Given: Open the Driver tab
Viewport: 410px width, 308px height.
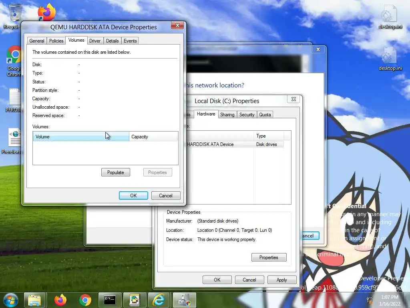Looking at the screenshot, I should (95, 41).
